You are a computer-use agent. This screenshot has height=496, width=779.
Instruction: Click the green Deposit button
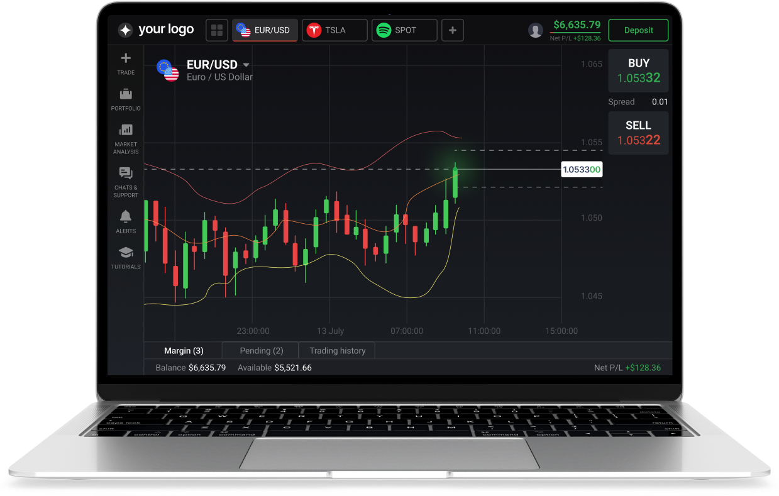point(638,30)
